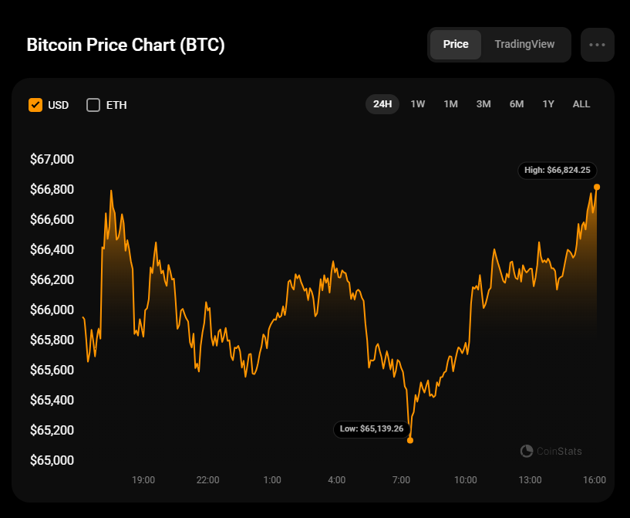The height and width of the screenshot is (518, 630).
Task: Click the $67,000 price axis label
Action: pyautogui.click(x=52, y=160)
